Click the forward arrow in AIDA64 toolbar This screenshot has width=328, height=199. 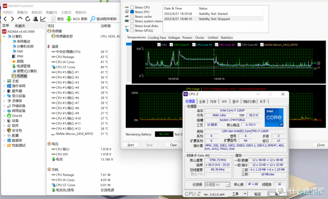[12, 19]
